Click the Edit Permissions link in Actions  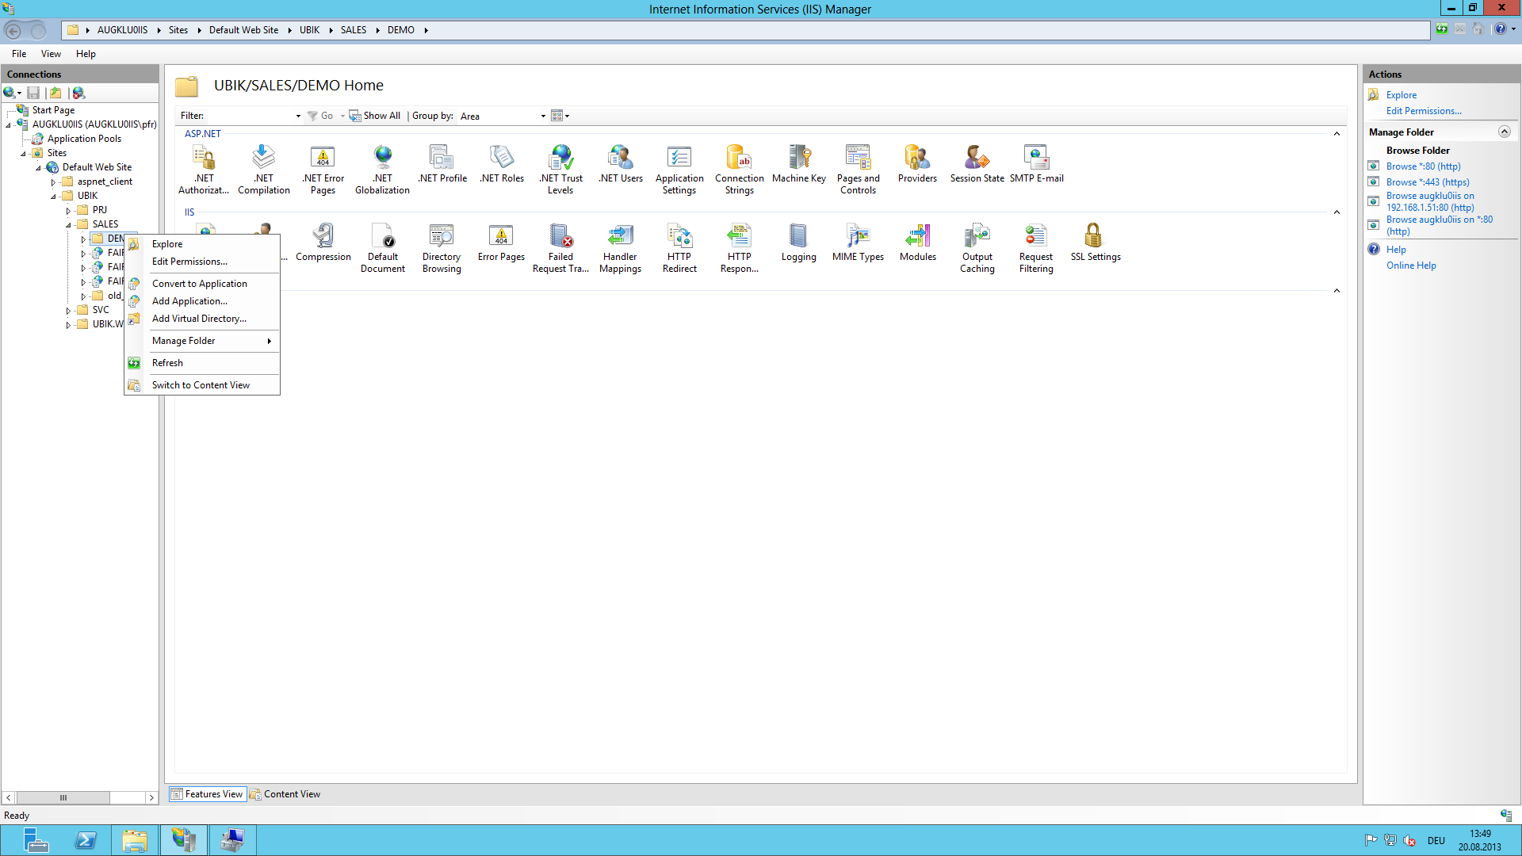[x=1423, y=111]
